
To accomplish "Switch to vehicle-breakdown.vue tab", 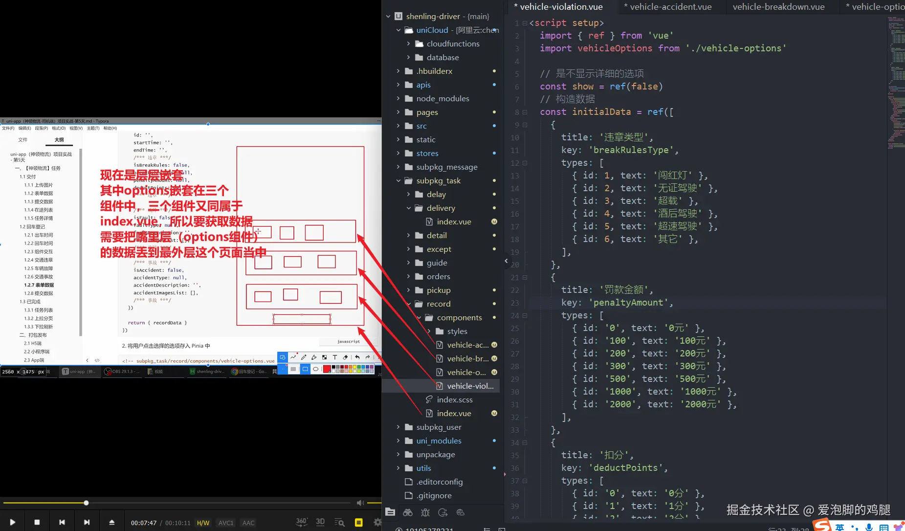I will pos(778,7).
